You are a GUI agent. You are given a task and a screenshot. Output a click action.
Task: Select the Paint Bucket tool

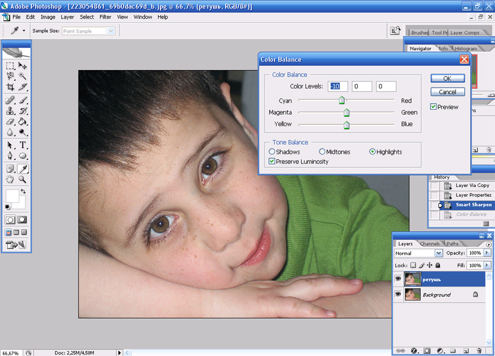pyautogui.click(x=22, y=121)
